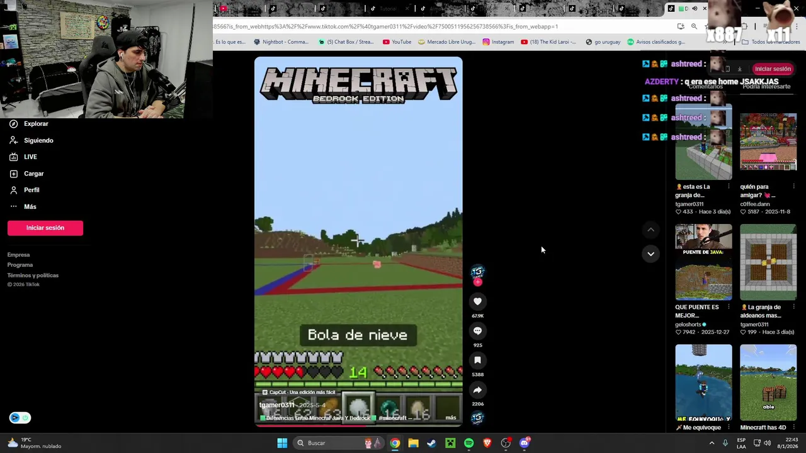Open 'La granja de aldeanos mas' thumbnail
The width and height of the screenshot is (806, 453).
(x=768, y=262)
